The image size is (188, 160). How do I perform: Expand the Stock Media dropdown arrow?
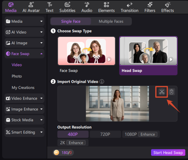tap(41, 120)
